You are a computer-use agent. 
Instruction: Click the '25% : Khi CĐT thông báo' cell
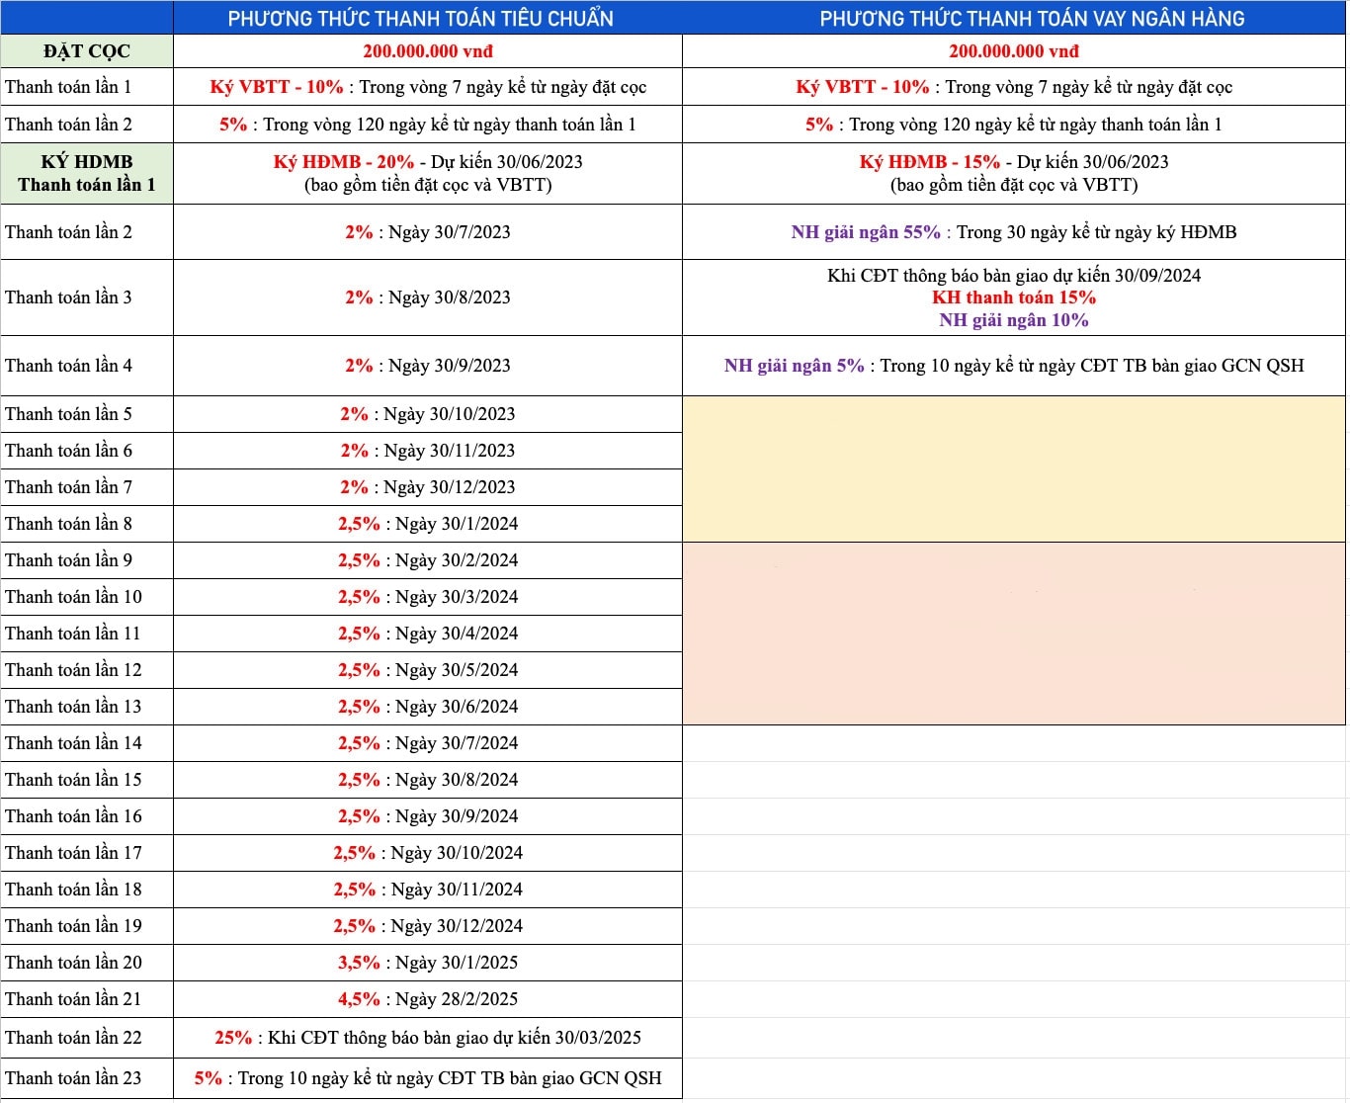(x=427, y=1038)
